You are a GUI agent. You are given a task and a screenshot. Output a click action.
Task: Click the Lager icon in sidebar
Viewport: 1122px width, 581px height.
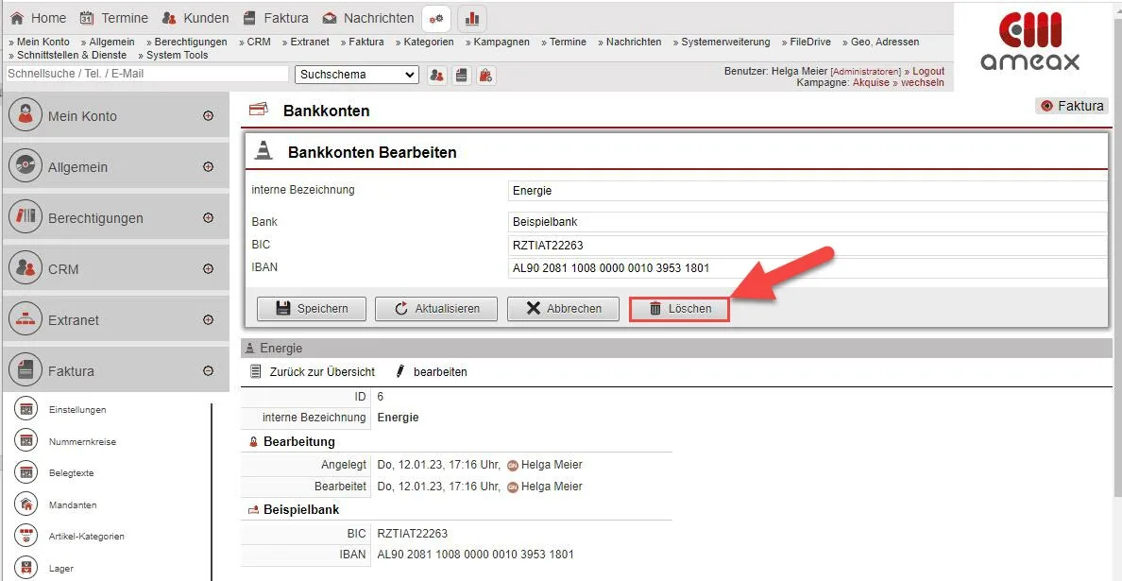click(26, 568)
